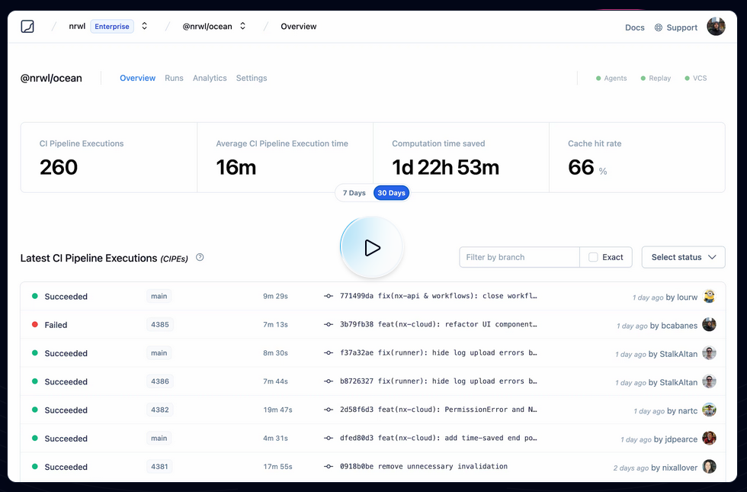Viewport: 747px width, 492px height.
Task: Click the main branch tag on dfed80d3 row
Action: [159, 438]
